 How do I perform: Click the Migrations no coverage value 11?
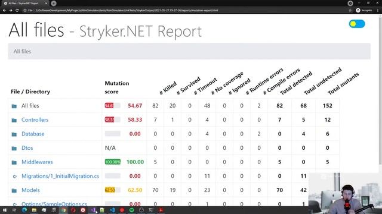coord(207,176)
